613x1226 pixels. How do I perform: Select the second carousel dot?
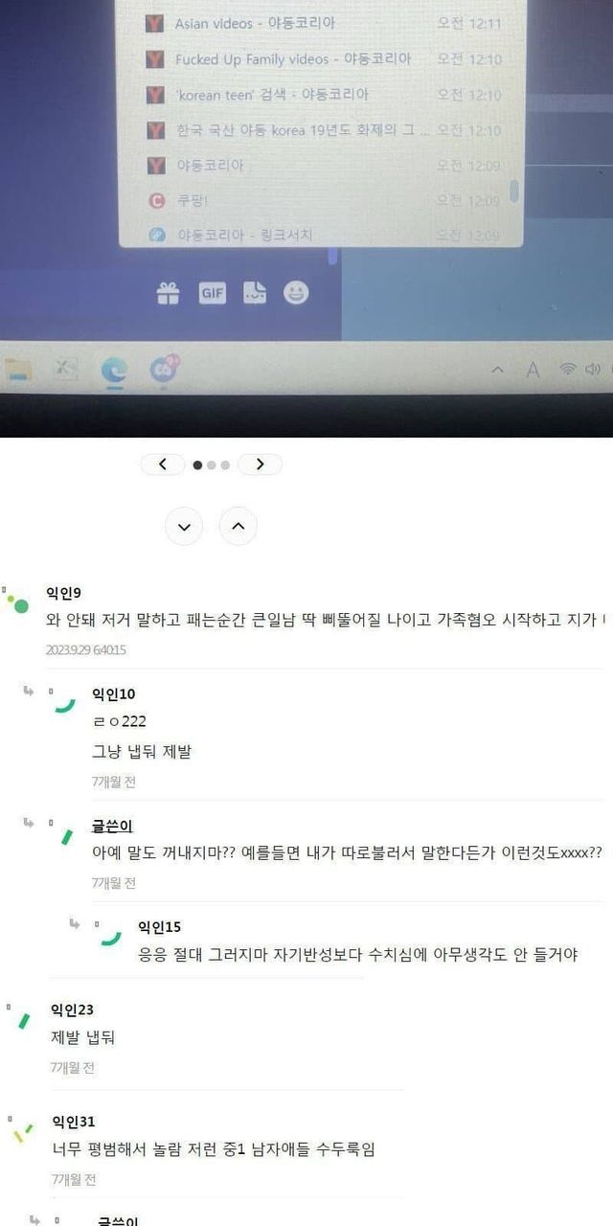click(x=212, y=465)
